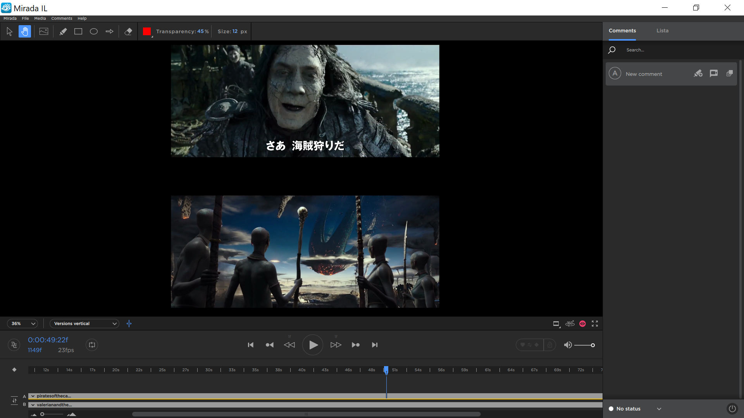Select the valerianandthe... track label

[x=54, y=405]
